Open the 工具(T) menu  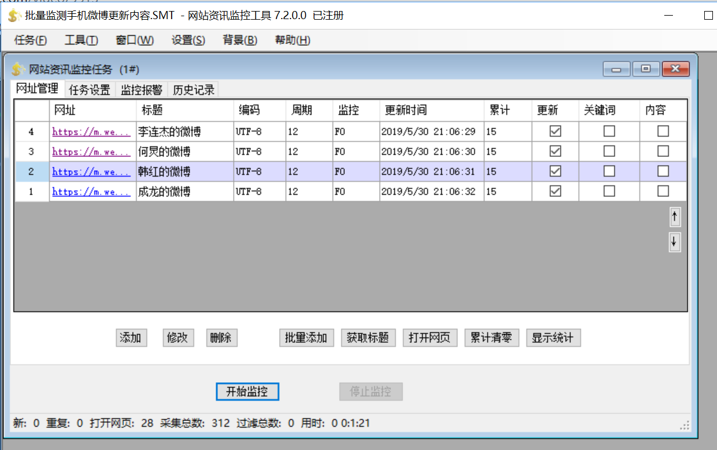[81, 40]
